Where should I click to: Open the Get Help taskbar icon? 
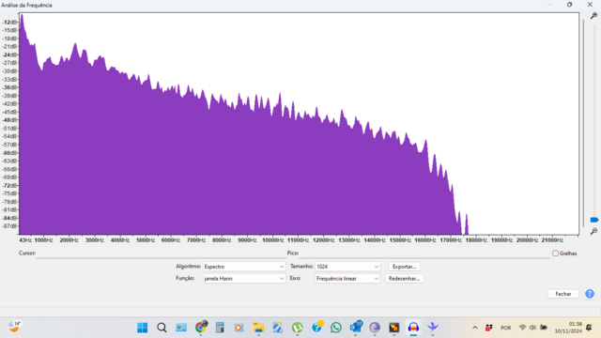coord(317,328)
